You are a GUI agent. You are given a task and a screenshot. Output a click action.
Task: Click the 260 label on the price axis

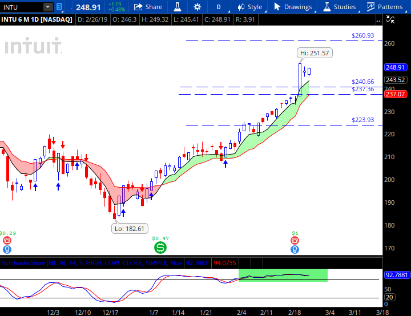tap(389, 43)
